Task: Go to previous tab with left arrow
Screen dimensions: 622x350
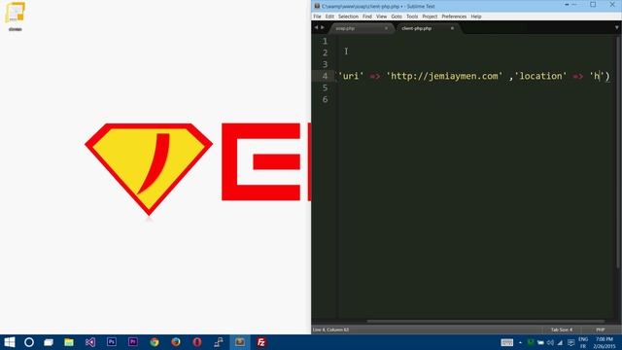Action: pos(316,27)
